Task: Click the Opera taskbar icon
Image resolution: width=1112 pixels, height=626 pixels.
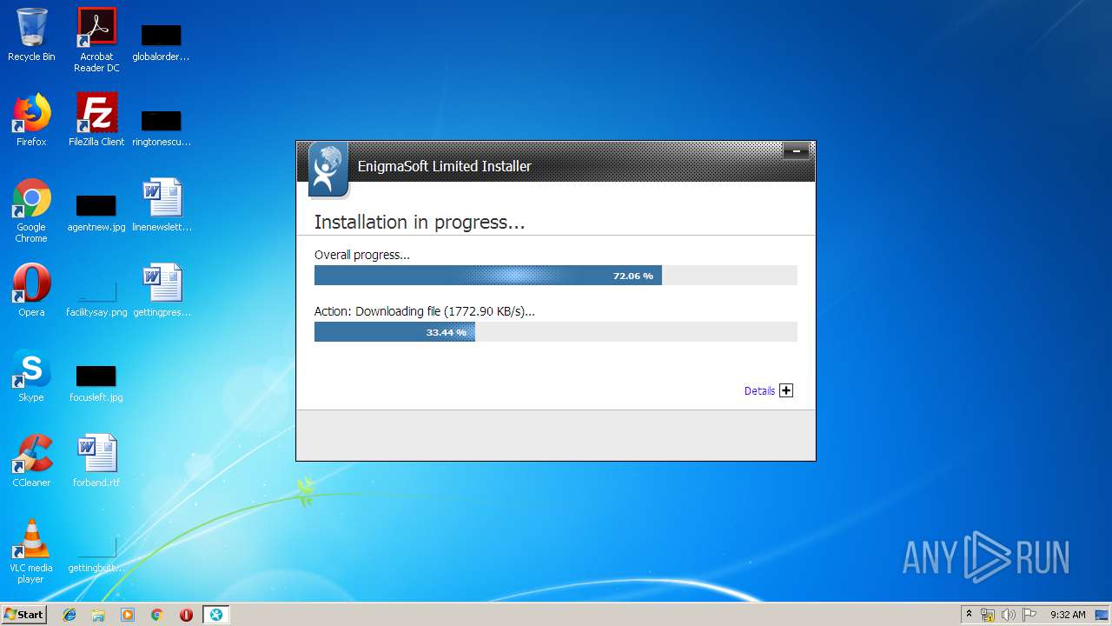Action: click(x=186, y=615)
